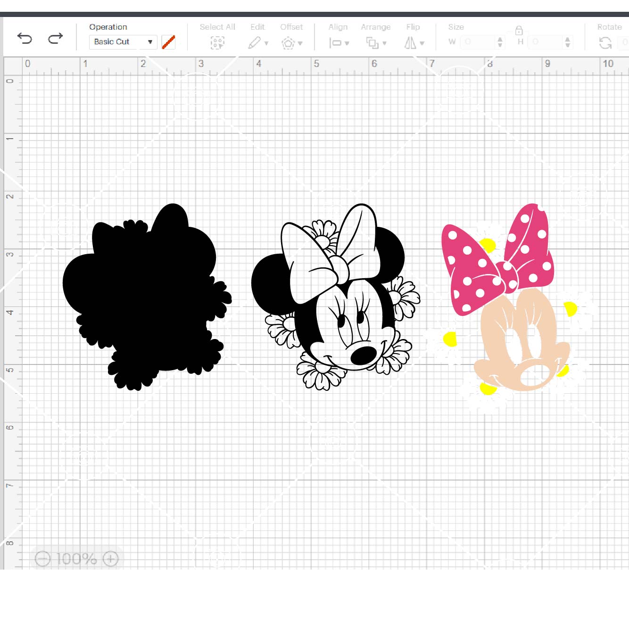Adjust the width stepper arrows
The image size is (629, 629).
500,42
